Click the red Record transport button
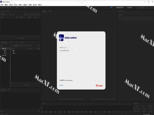This screenshot has height=115, width=154. 78,99
